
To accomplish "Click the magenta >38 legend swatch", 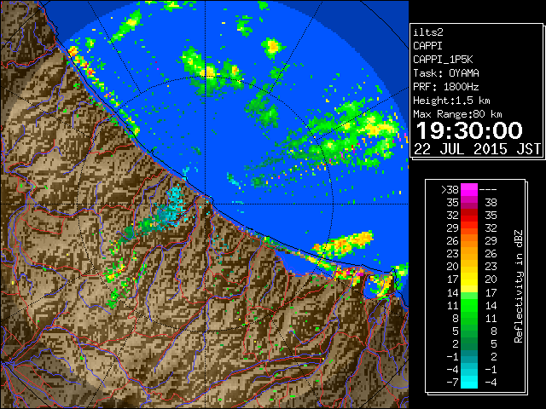I will [469, 189].
